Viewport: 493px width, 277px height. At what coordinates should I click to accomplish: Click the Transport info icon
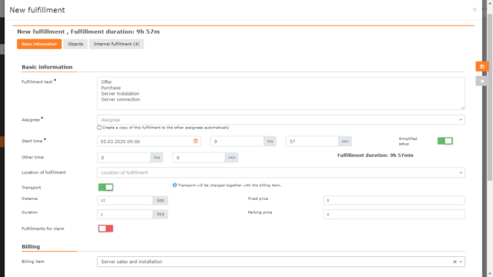coord(175,185)
